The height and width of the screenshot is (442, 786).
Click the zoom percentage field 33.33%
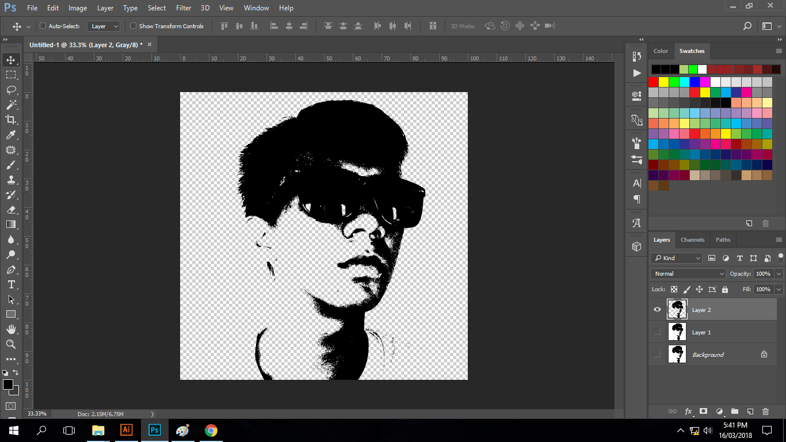pos(37,414)
